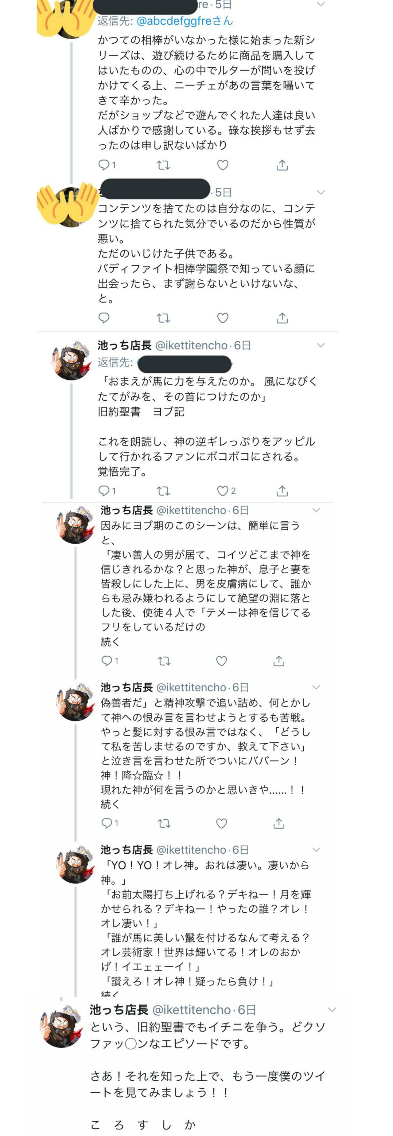Viewport: 393px width, 1136px height.
Task: Open the @abcdefggfre mention link
Action: 185,21
